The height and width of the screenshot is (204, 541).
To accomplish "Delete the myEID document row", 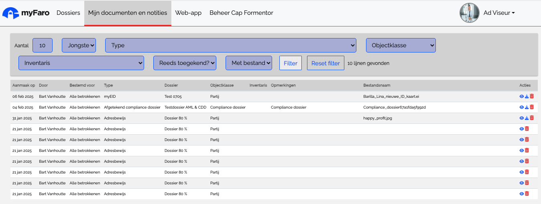I will pos(532,96).
